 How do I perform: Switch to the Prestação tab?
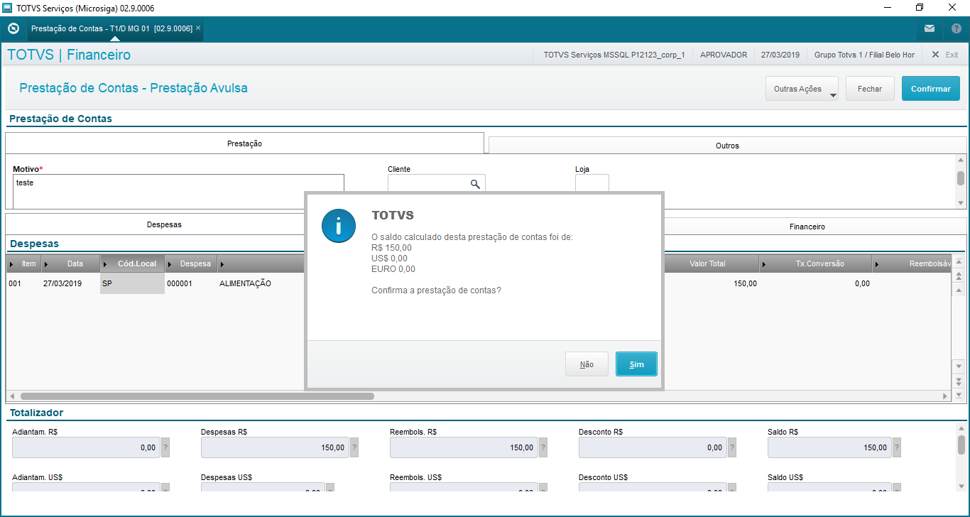(x=244, y=143)
